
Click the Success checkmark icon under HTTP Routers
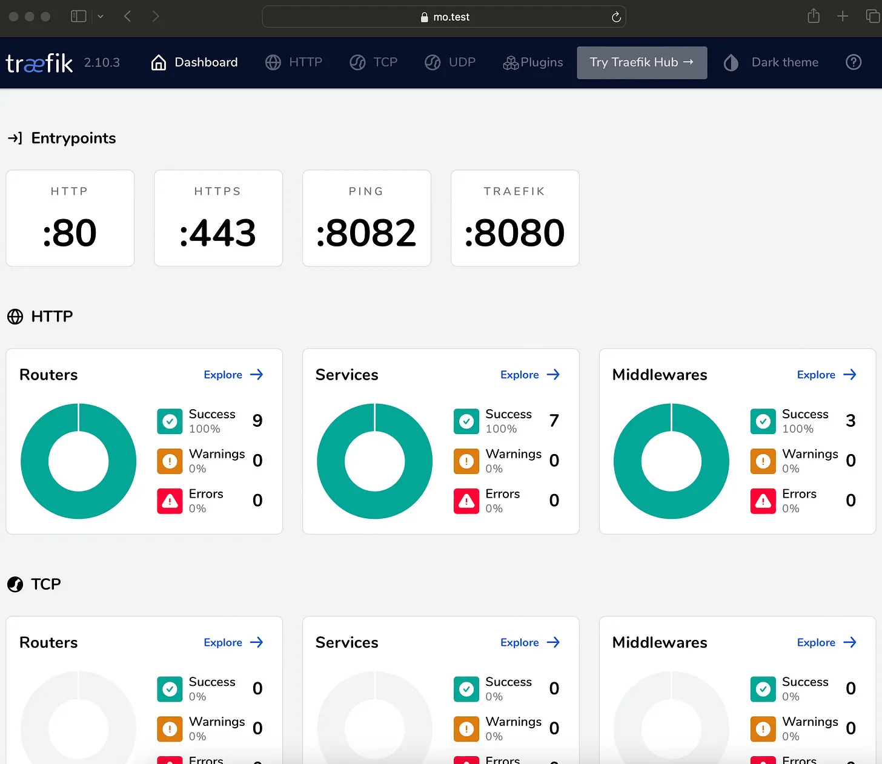tap(169, 421)
